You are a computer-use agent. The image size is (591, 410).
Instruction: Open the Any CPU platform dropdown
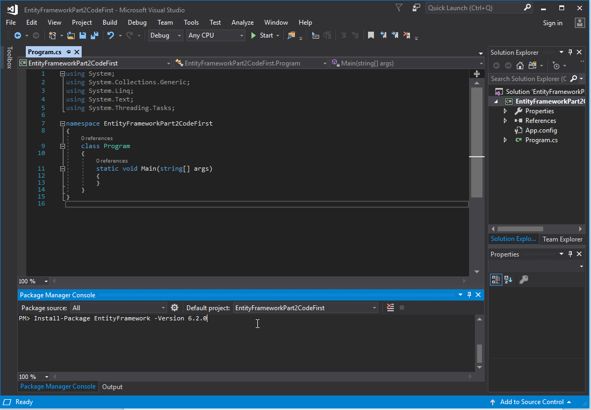[x=241, y=35]
